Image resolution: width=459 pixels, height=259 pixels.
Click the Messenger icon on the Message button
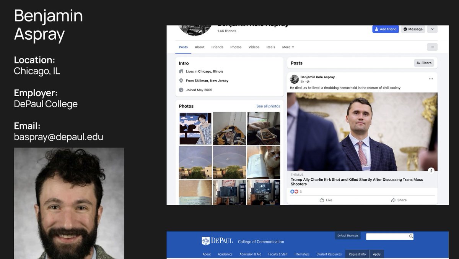405,29
